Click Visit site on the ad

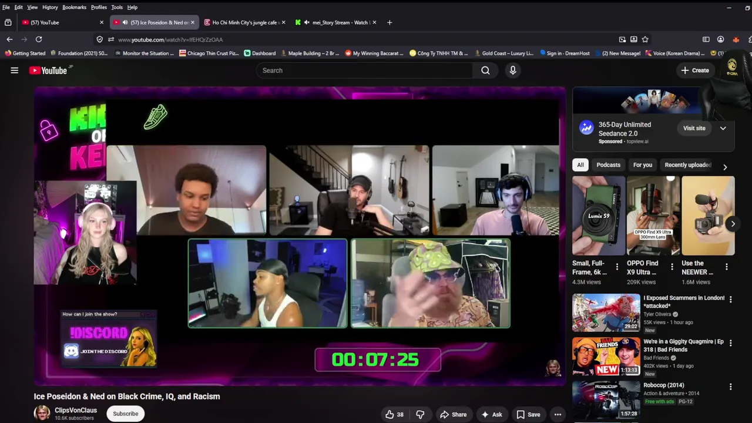(x=694, y=128)
